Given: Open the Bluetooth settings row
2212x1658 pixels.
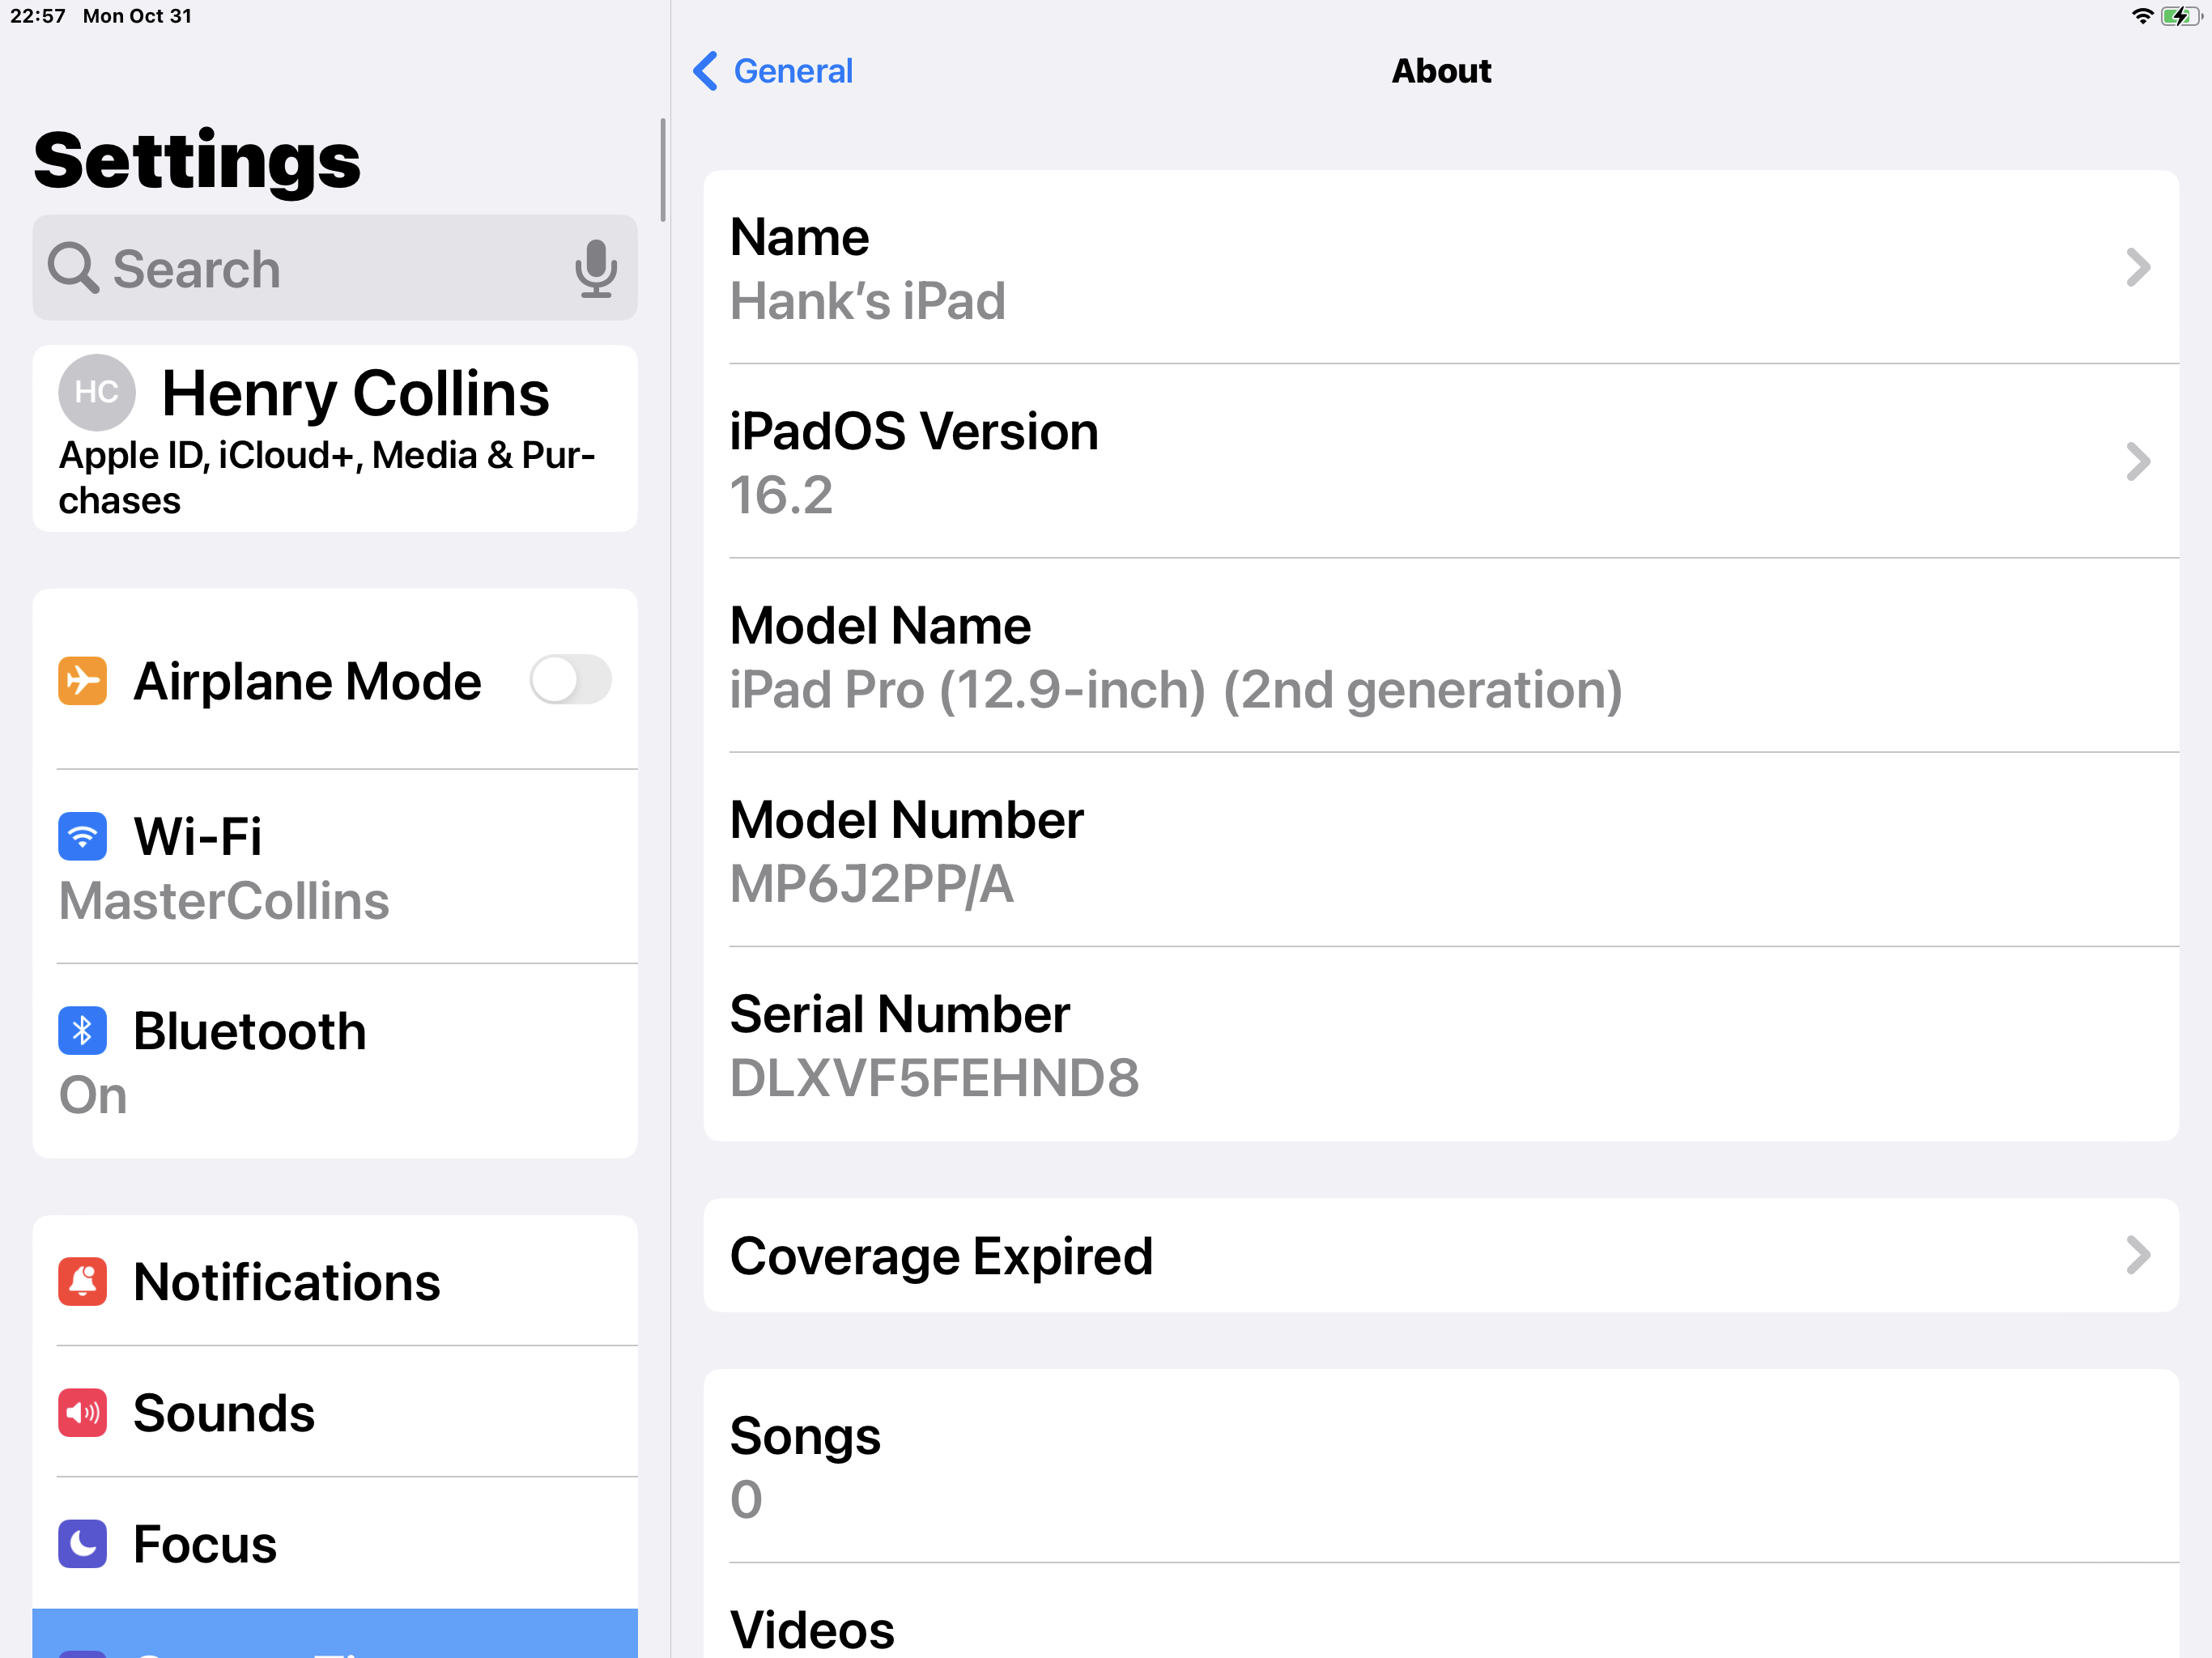Looking at the screenshot, I should tap(335, 1062).
